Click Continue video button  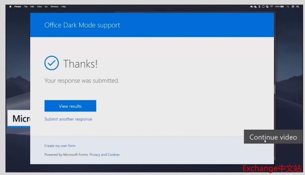(x=273, y=137)
